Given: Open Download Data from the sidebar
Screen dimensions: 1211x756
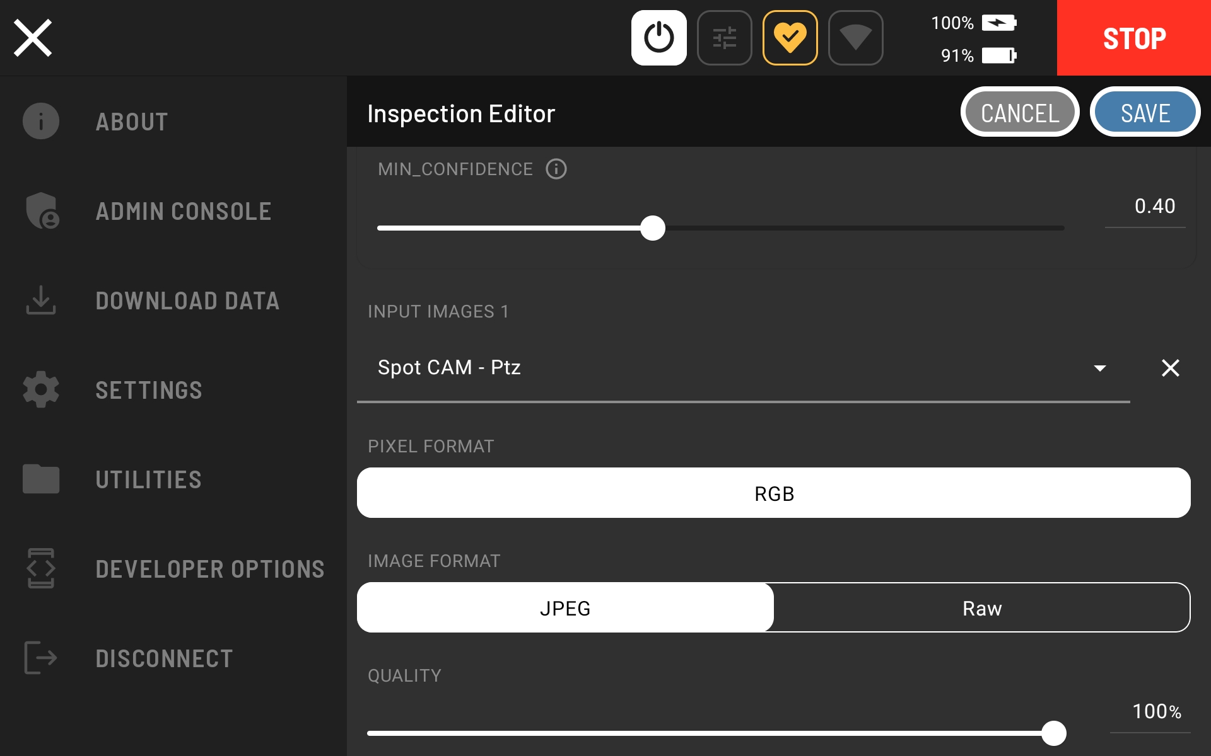Looking at the screenshot, I should 187,301.
